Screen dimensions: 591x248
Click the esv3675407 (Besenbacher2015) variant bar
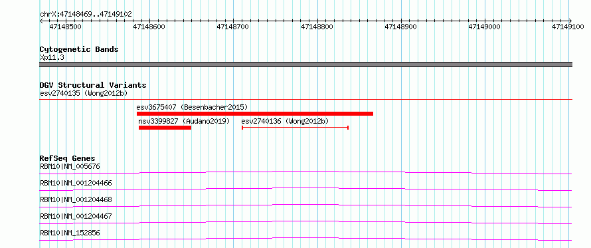click(x=255, y=114)
